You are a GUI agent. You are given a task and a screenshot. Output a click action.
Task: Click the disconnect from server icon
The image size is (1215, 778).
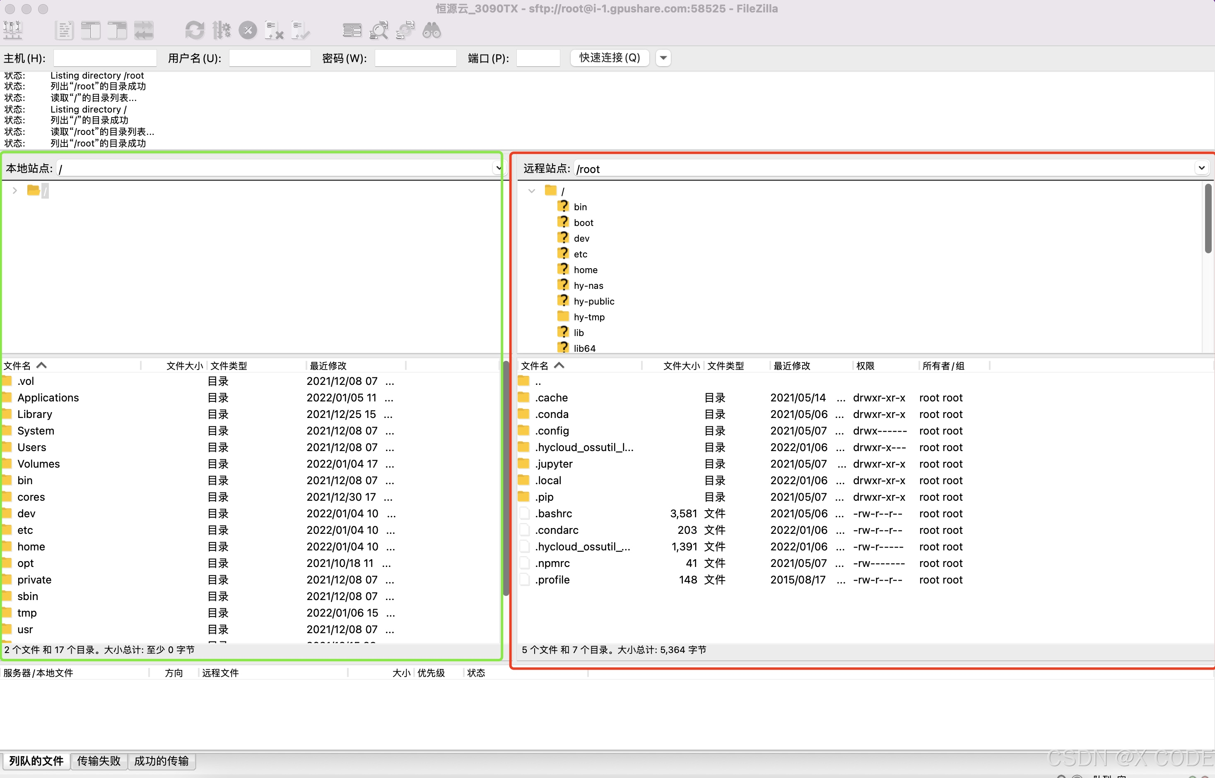(x=274, y=30)
